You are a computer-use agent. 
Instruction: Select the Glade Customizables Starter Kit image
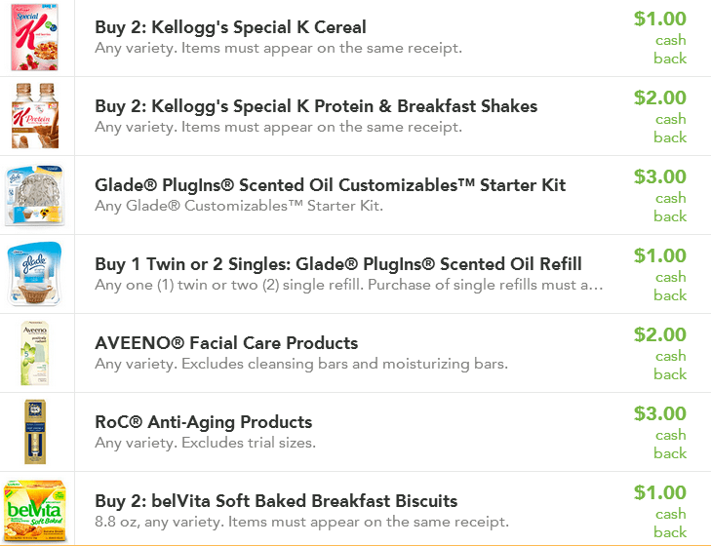[34, 195]
